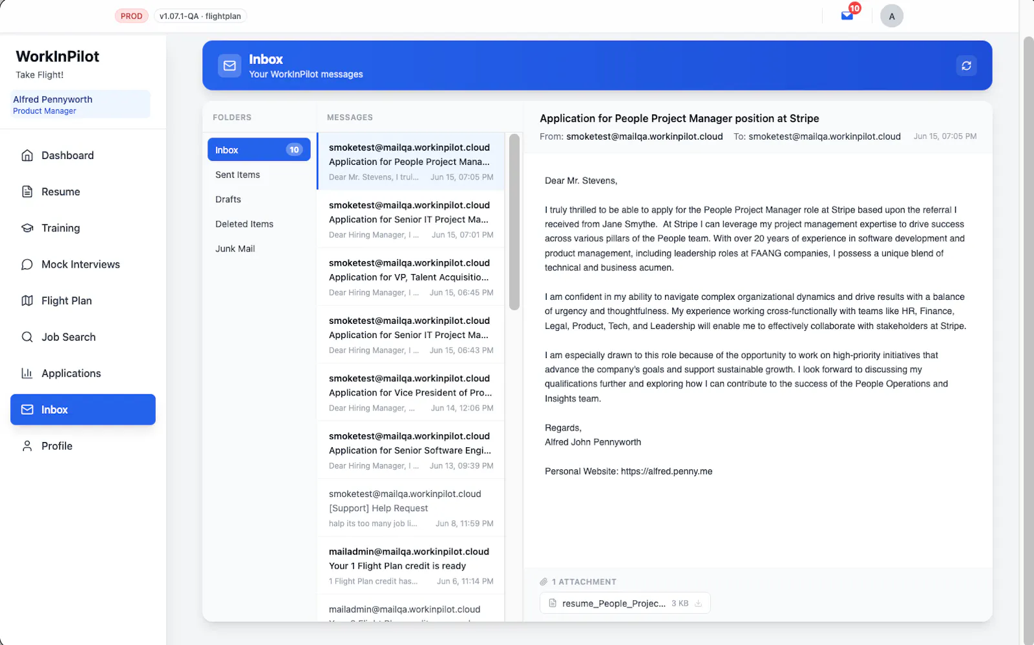Click the Applications chart icon
The width and height of the screenshot is (1034, 645).
pyautogui.click(x=27, y=373)
